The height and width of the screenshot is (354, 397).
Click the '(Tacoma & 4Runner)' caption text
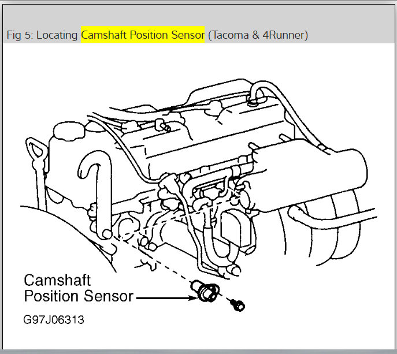pos(258,35)
